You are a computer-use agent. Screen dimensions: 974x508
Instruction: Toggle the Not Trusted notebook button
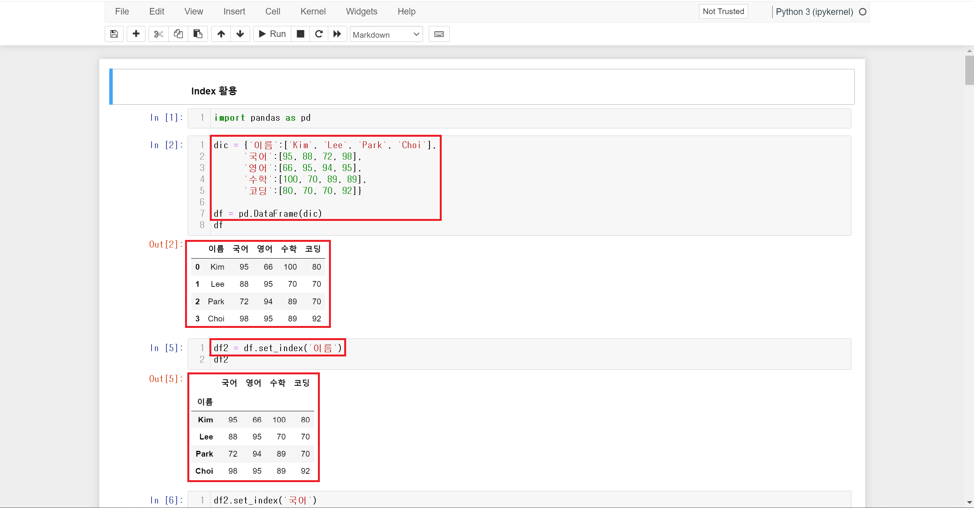[x=723, y=11]
